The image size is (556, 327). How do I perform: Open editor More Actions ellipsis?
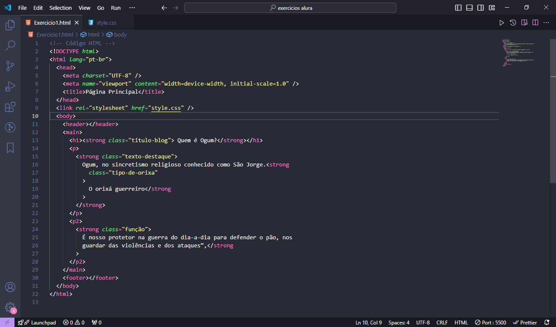point(546,23)
